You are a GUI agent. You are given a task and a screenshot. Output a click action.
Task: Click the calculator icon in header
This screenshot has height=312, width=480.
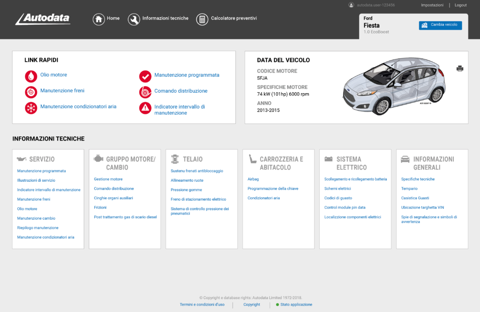pyautogui.click(x=202, y=19)
